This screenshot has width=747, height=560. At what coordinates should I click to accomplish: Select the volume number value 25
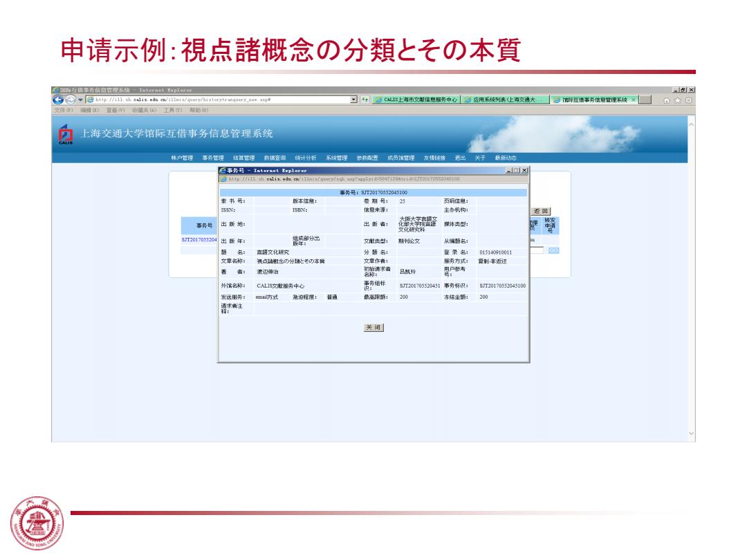pos(403,201)
